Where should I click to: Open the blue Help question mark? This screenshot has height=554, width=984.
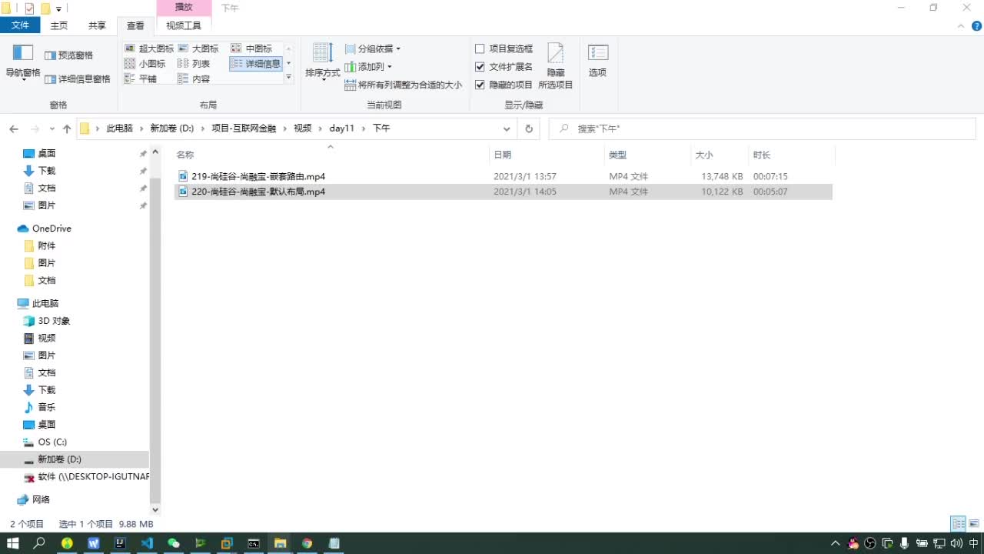click(x=976, y=25)
